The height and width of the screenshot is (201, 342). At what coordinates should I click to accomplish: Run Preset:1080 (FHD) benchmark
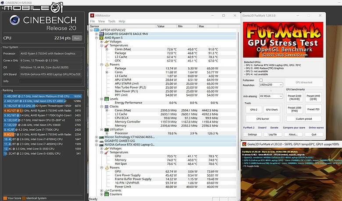coord(295,109)
